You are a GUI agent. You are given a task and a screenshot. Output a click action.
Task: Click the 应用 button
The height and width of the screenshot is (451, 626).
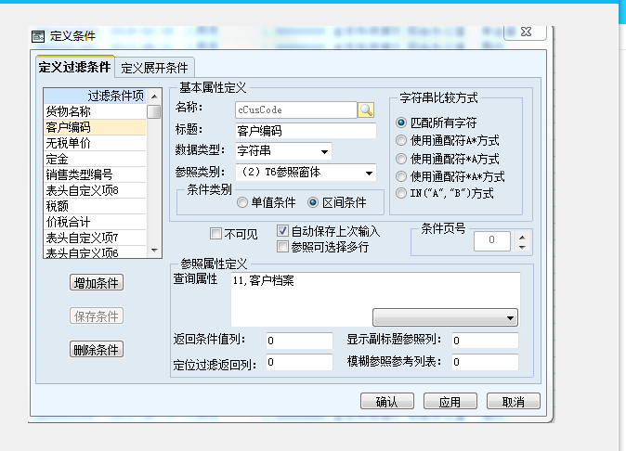(450, 401)
